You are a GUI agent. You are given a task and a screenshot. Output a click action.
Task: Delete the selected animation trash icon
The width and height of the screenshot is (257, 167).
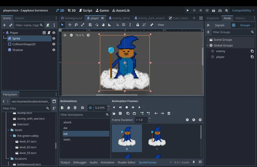75,108
